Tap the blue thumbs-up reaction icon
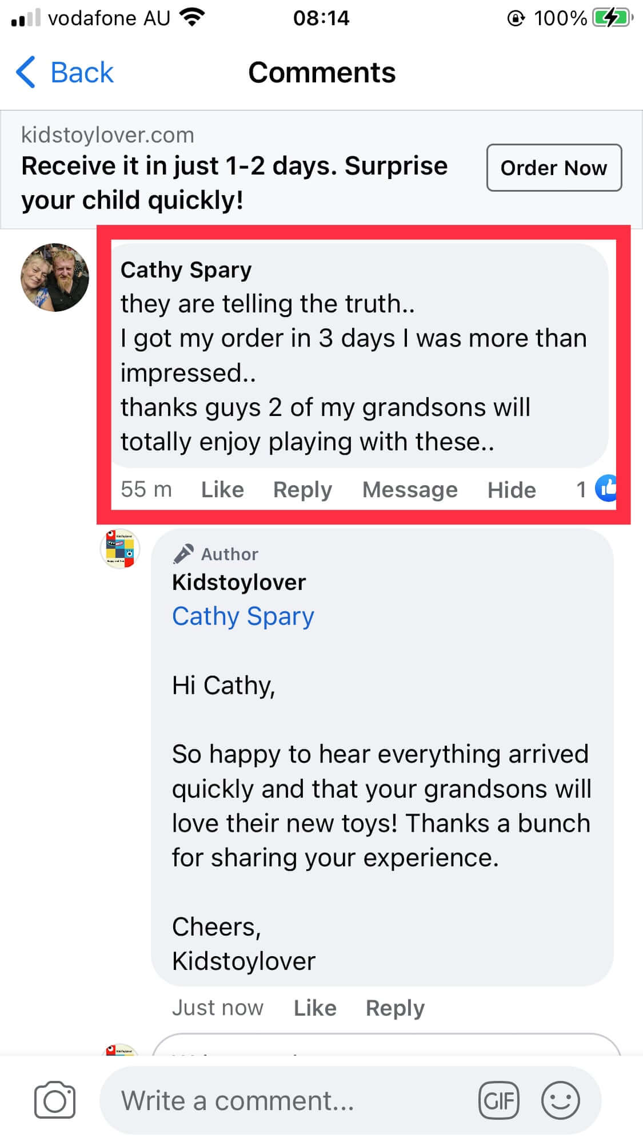 (x=605, y=489)
